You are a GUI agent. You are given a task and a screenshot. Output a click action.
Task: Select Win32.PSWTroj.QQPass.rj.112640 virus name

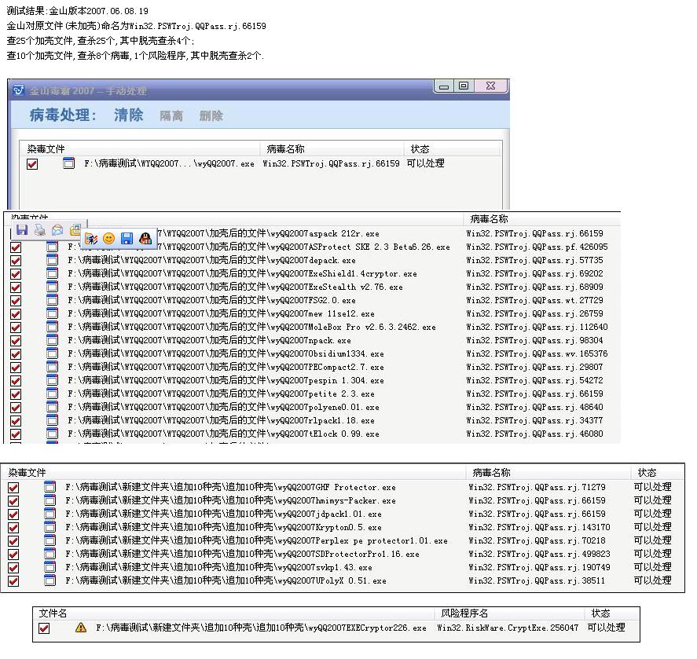click(x=537, y=327)
